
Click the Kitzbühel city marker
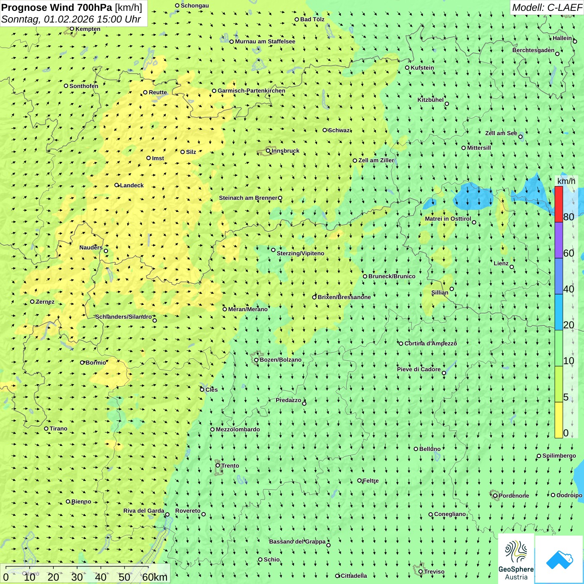[447, 104]
